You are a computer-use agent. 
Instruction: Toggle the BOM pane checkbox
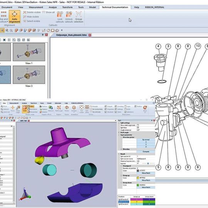(x=125, y=109)
